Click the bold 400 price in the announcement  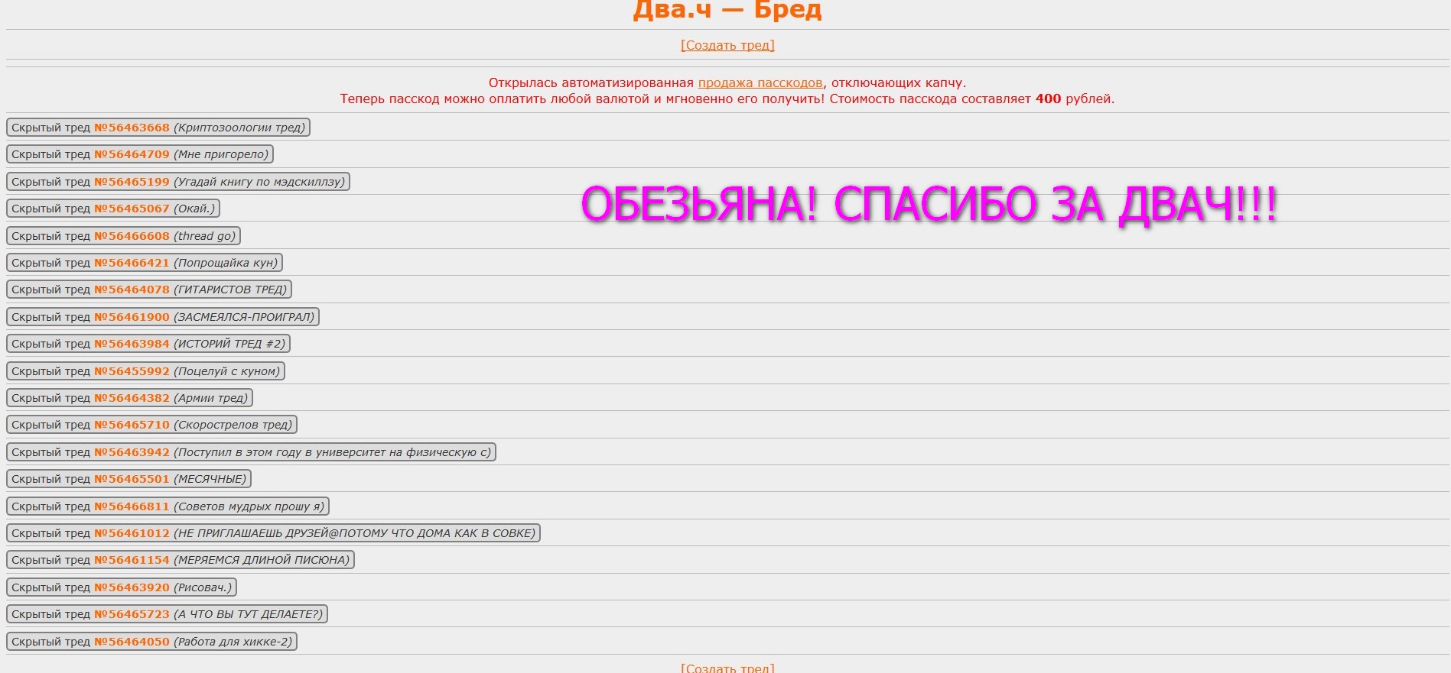1048,99
